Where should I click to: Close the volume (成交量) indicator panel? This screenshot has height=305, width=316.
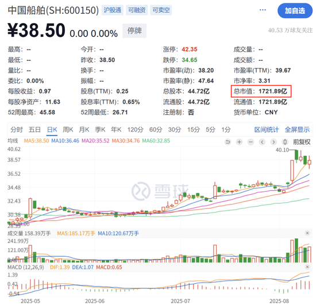[x=307, y=233]
